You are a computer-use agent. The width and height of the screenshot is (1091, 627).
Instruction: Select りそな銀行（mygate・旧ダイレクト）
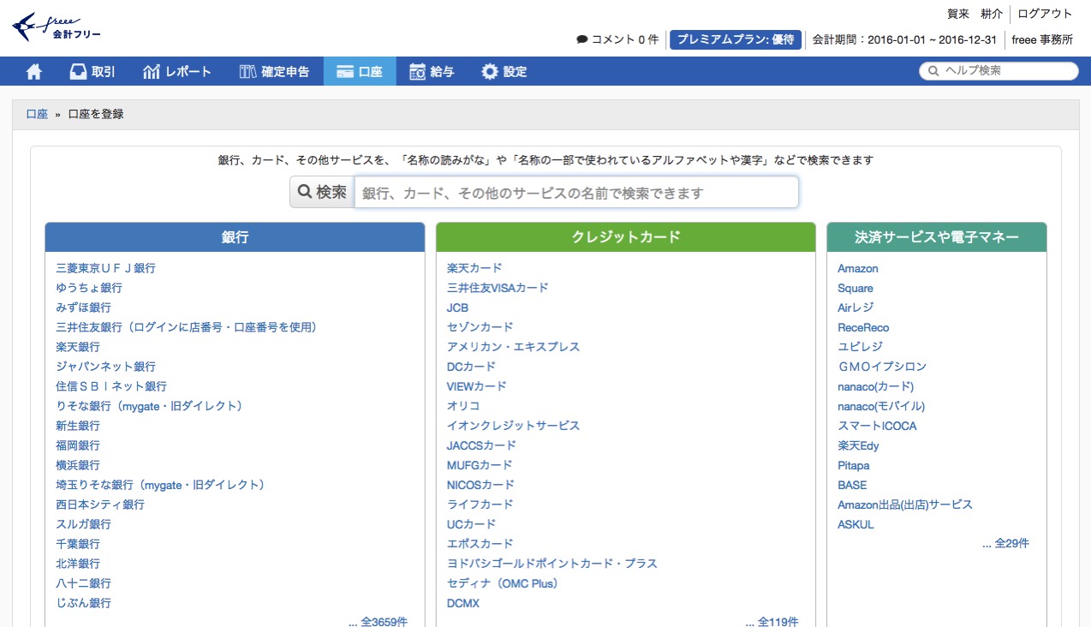click(152, 406)
